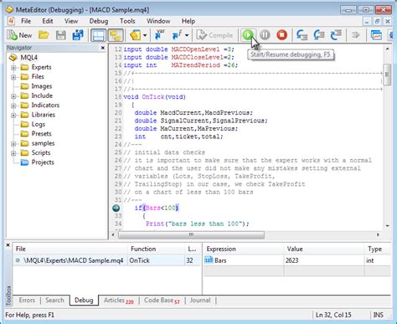Switch to the Journal tab
Viewport: 397px width, 324px height.
coord(200,301)
